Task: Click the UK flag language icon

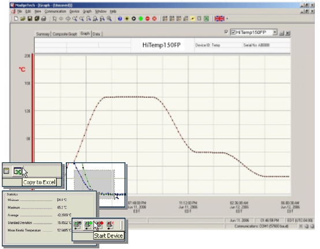Action: (219, 19)
